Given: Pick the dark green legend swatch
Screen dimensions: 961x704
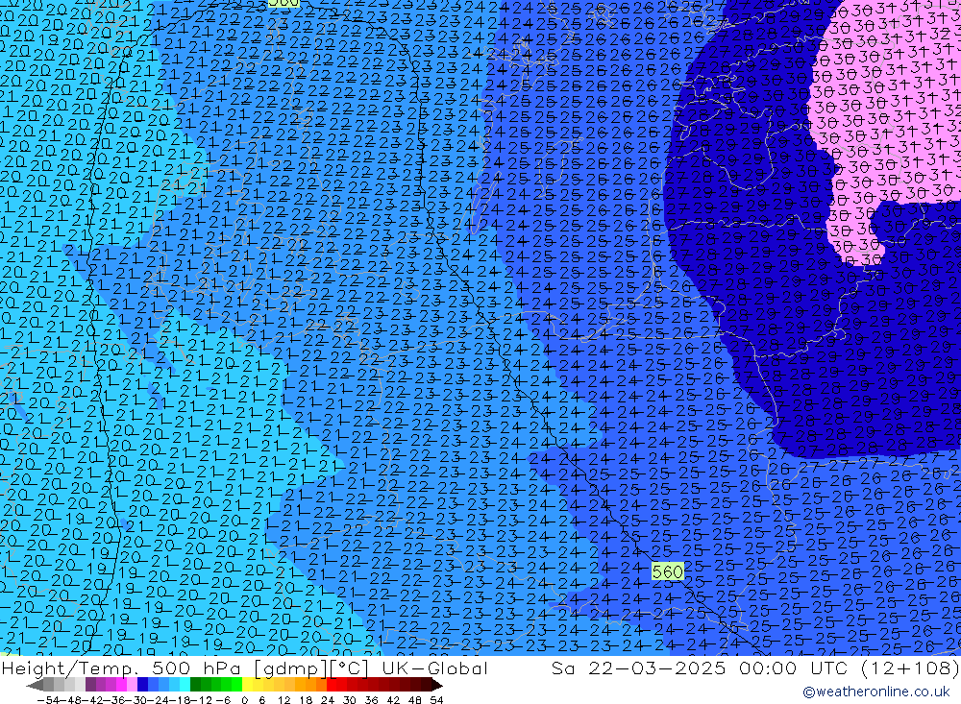Looking at the screenshot, I should [195, 685].
